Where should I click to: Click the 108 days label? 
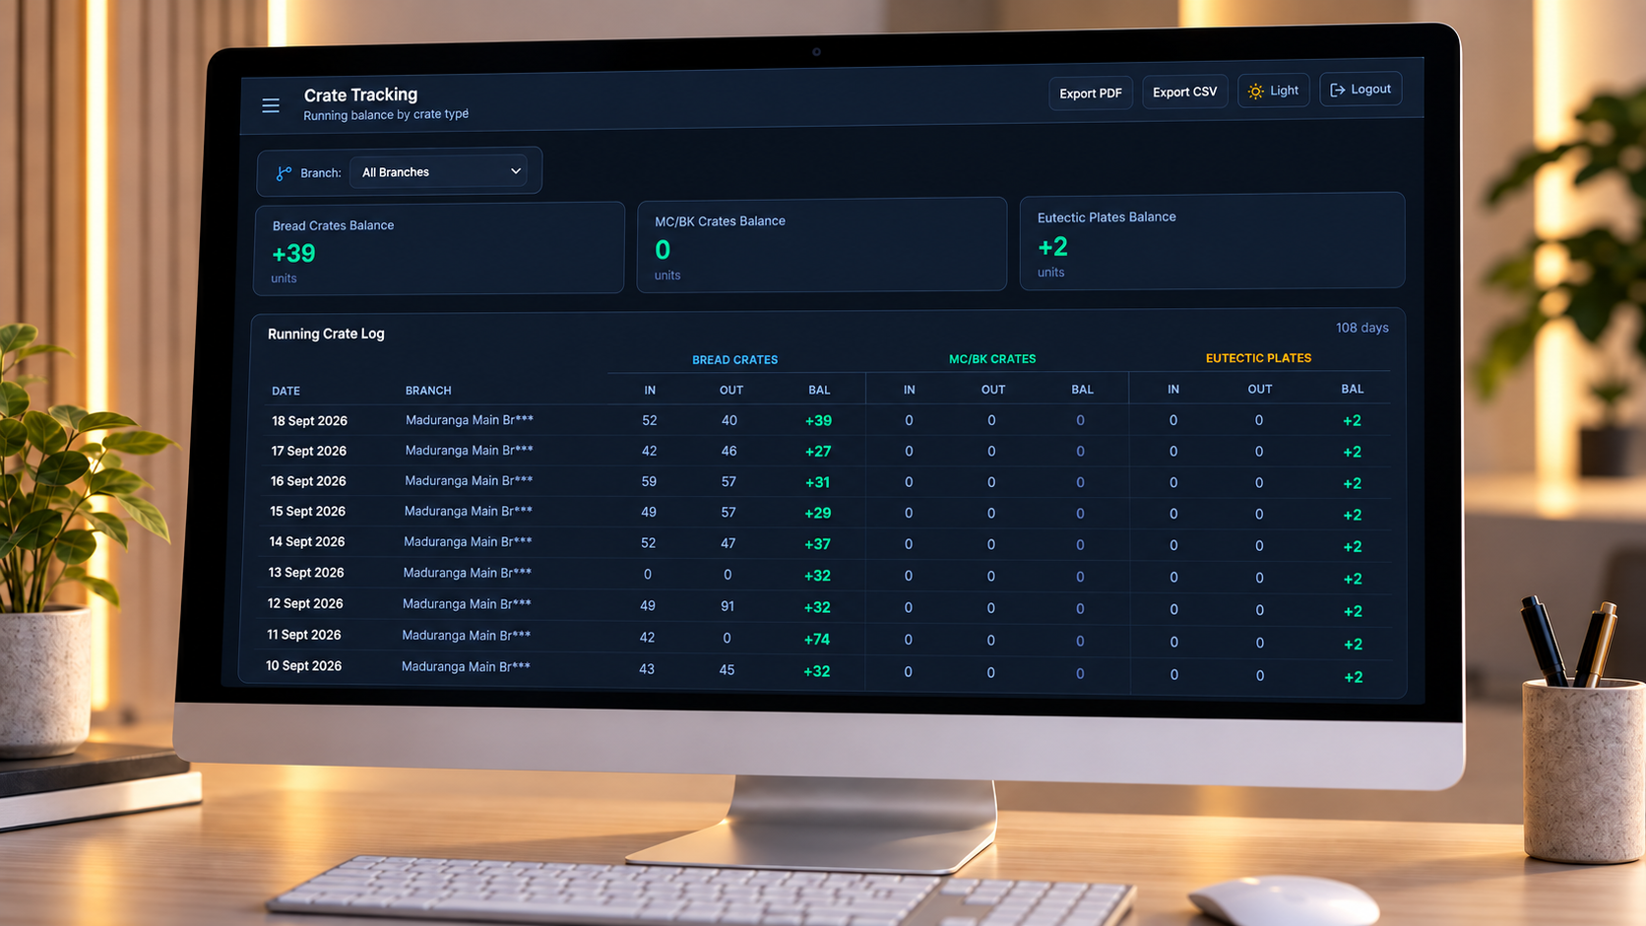click(x=1361, y=328)
